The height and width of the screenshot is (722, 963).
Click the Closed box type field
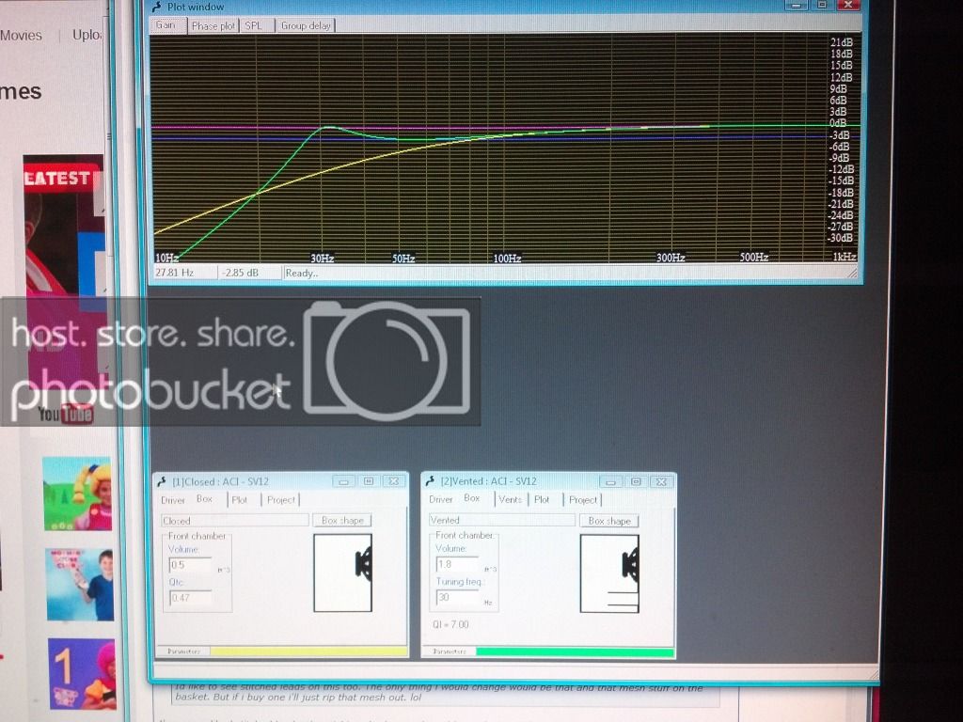[234, 521]
